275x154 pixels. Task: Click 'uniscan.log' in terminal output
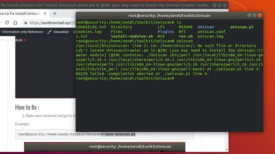210,36
